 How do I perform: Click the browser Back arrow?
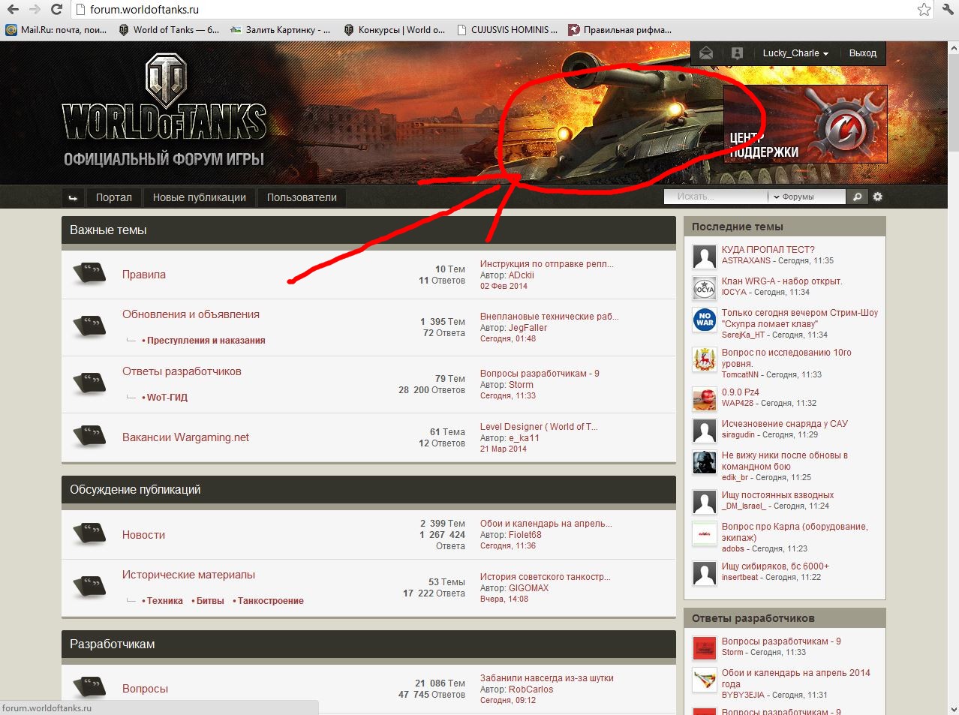[13, 10]
